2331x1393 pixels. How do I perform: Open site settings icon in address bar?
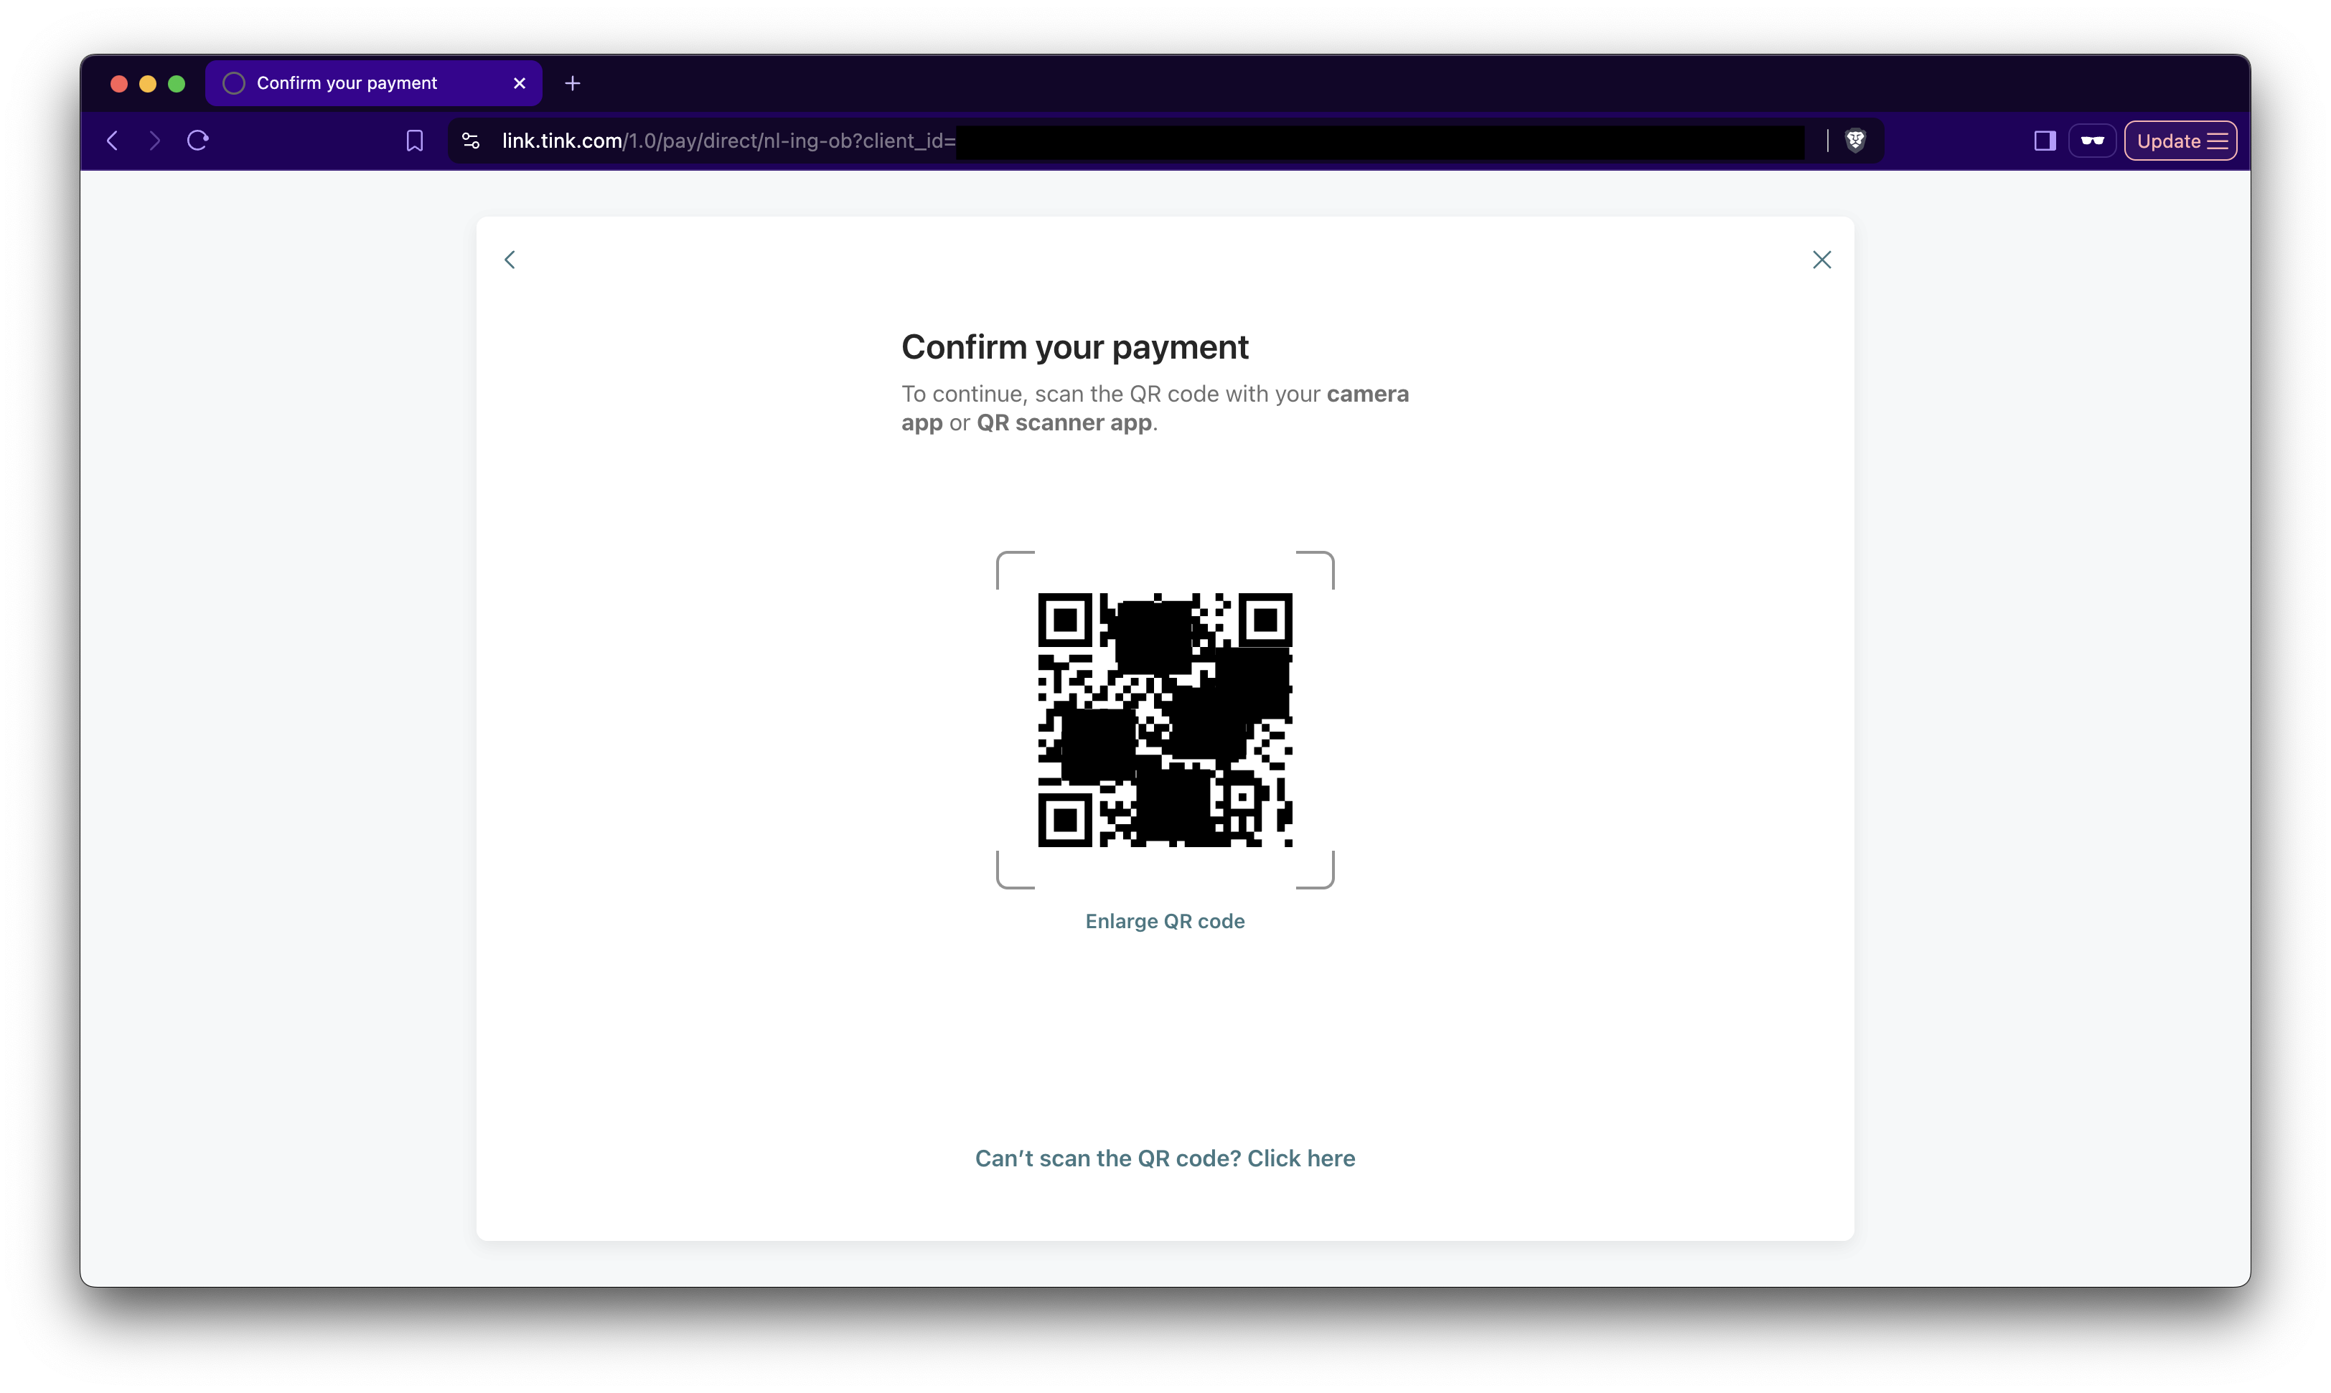pos(471,141)
